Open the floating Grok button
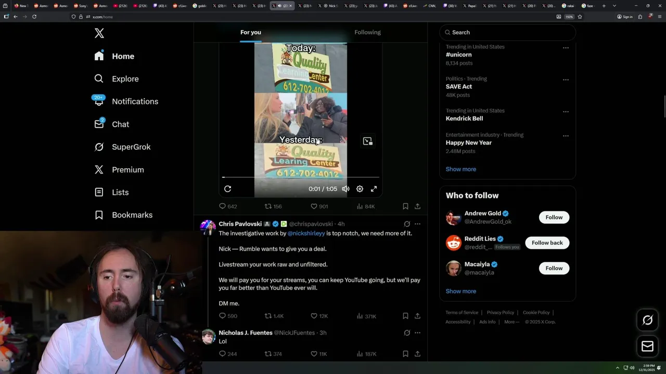 pos(647,320)
